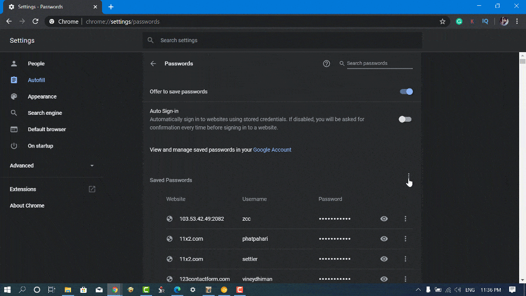Enable the Auto Sign-in toggle
Image resolution: width=526 pixels, height=296 pixels.
[x=405, y=119]
